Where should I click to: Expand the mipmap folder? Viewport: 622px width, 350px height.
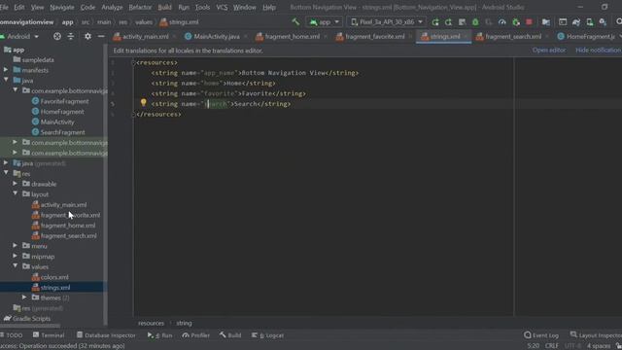pos(16,256)
